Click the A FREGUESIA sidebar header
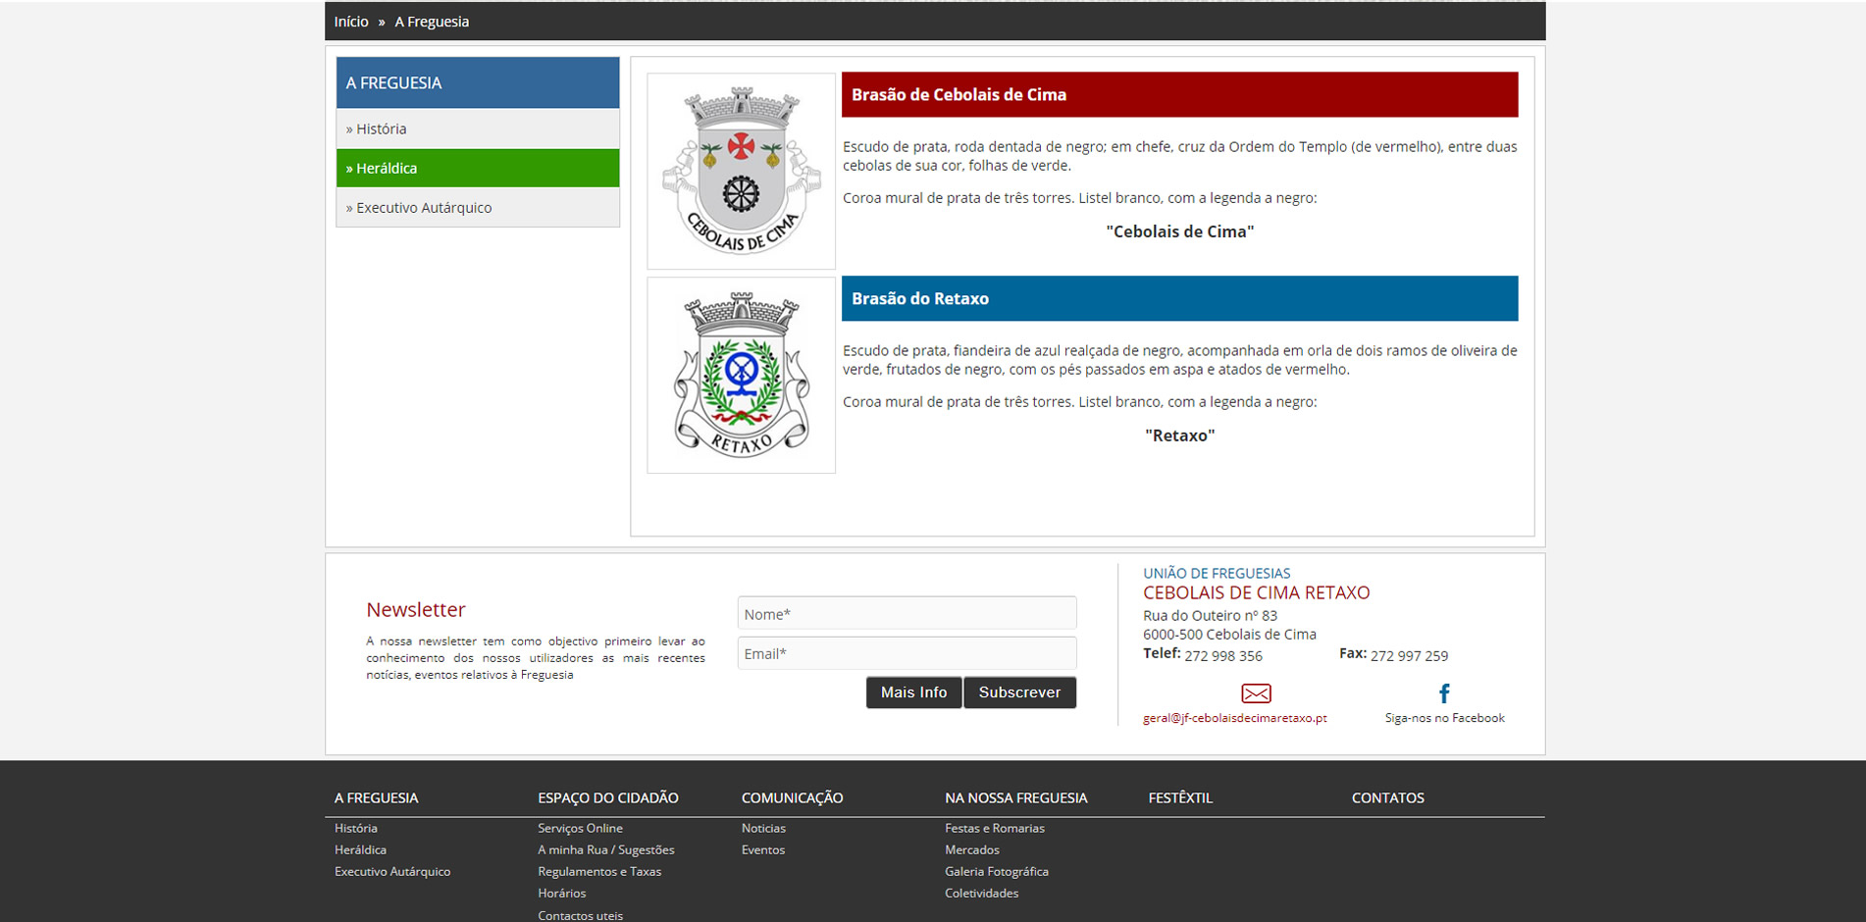This screenshot has height=922, width=1866. tap(478, 82)
